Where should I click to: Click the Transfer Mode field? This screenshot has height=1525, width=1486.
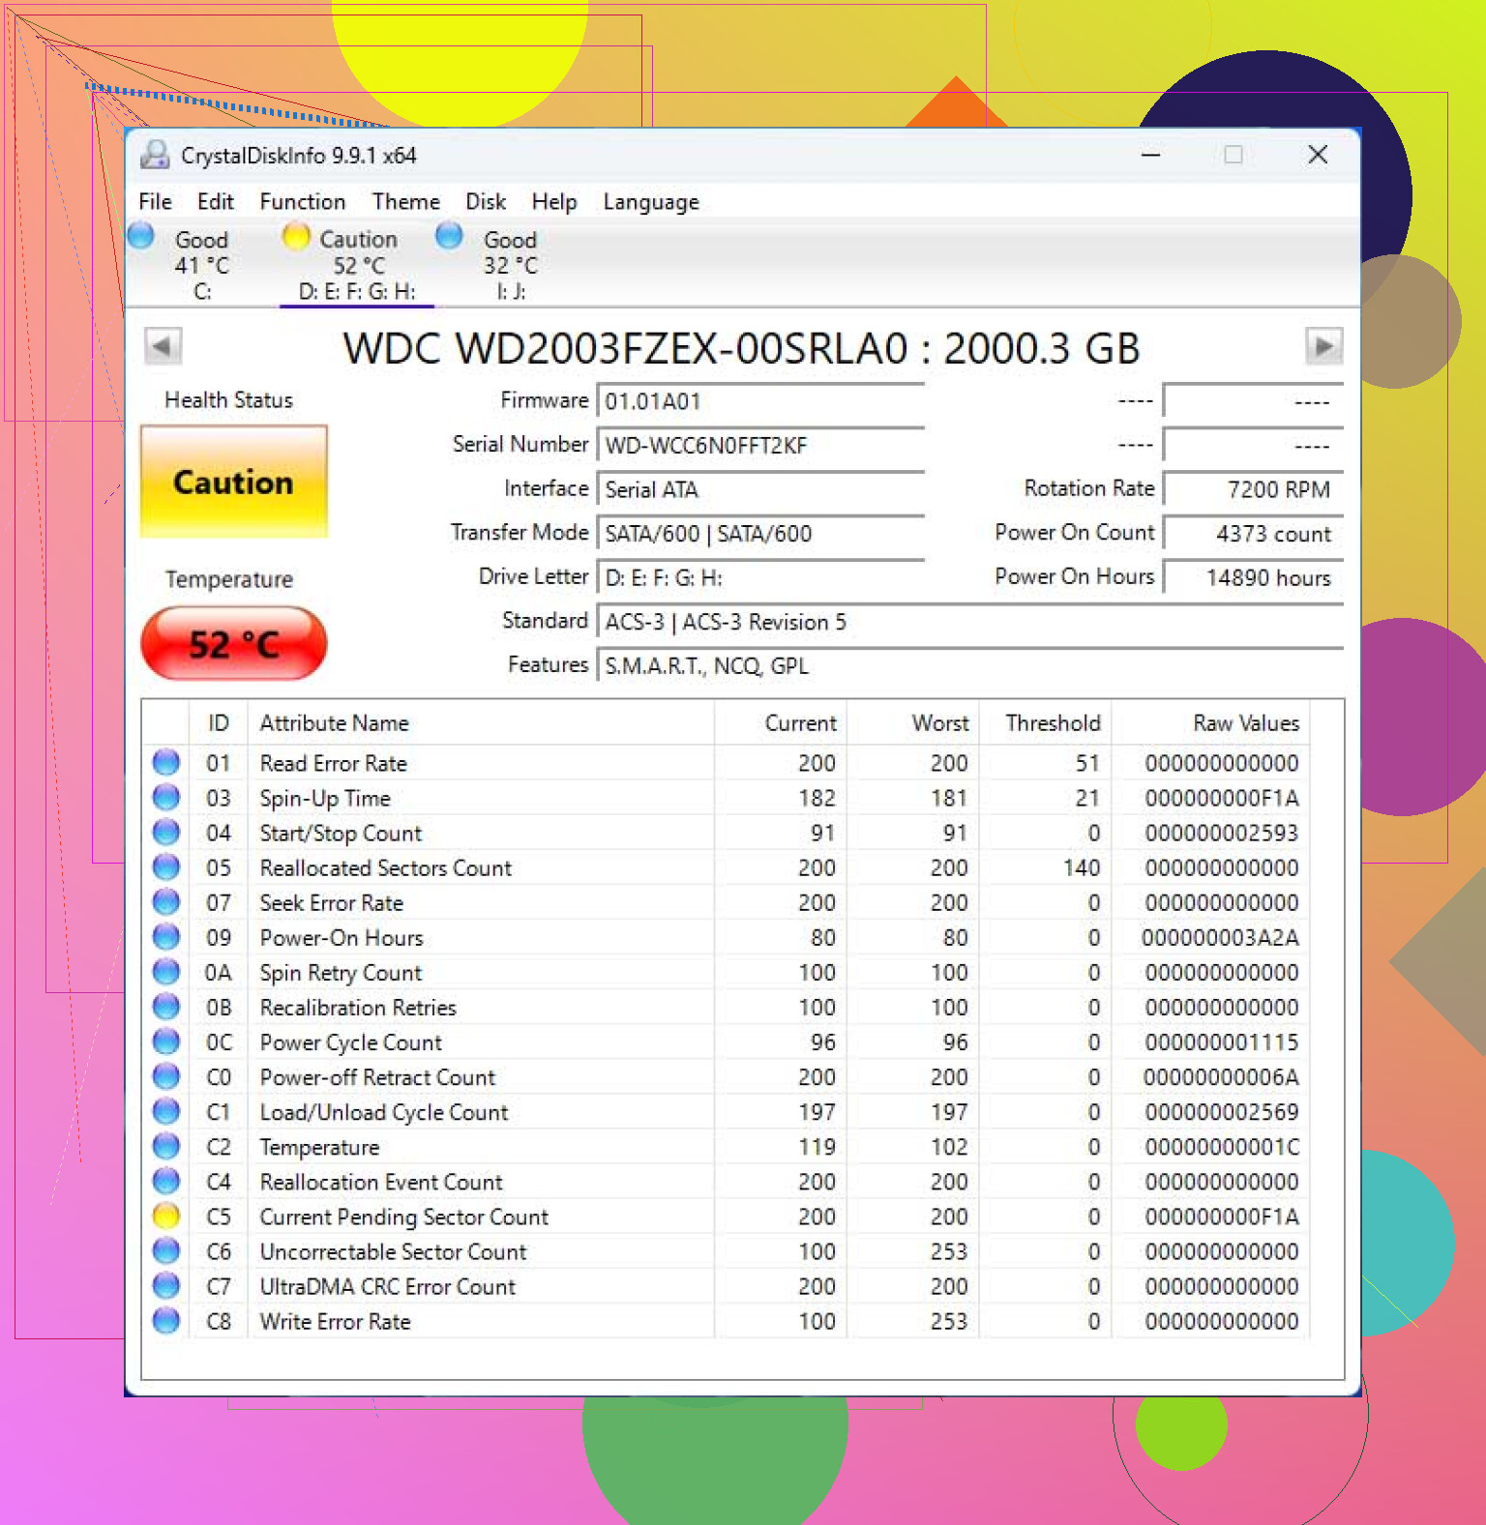coord(760,533)
